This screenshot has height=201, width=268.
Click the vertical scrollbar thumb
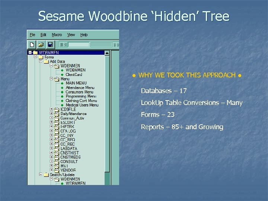coord(107,114)
